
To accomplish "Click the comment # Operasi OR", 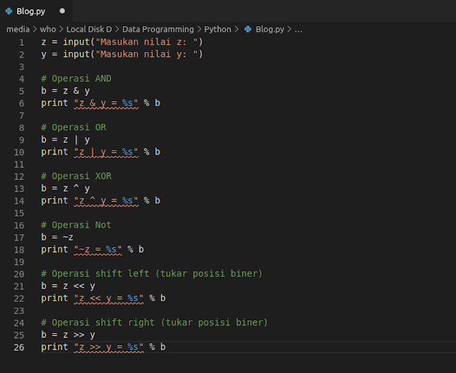I will click(73, 127).
